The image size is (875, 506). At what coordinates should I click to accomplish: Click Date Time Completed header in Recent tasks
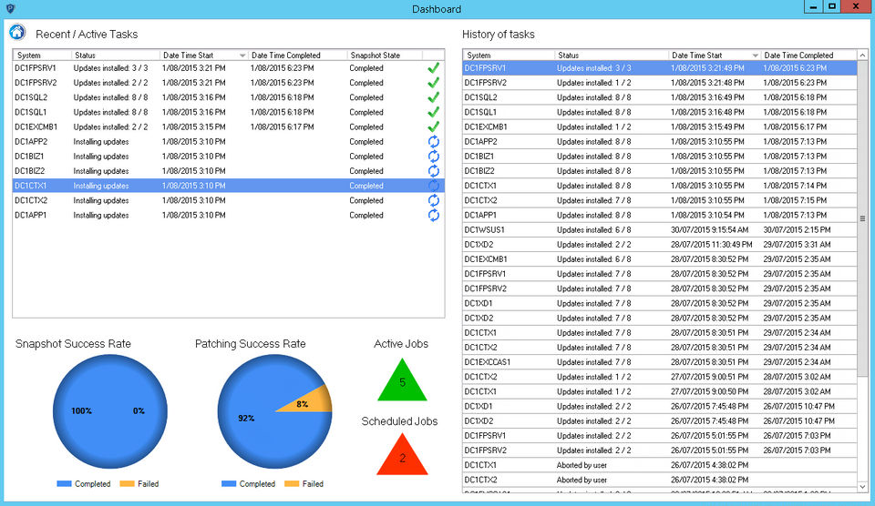pyautogui.click(x=297, y=56)
